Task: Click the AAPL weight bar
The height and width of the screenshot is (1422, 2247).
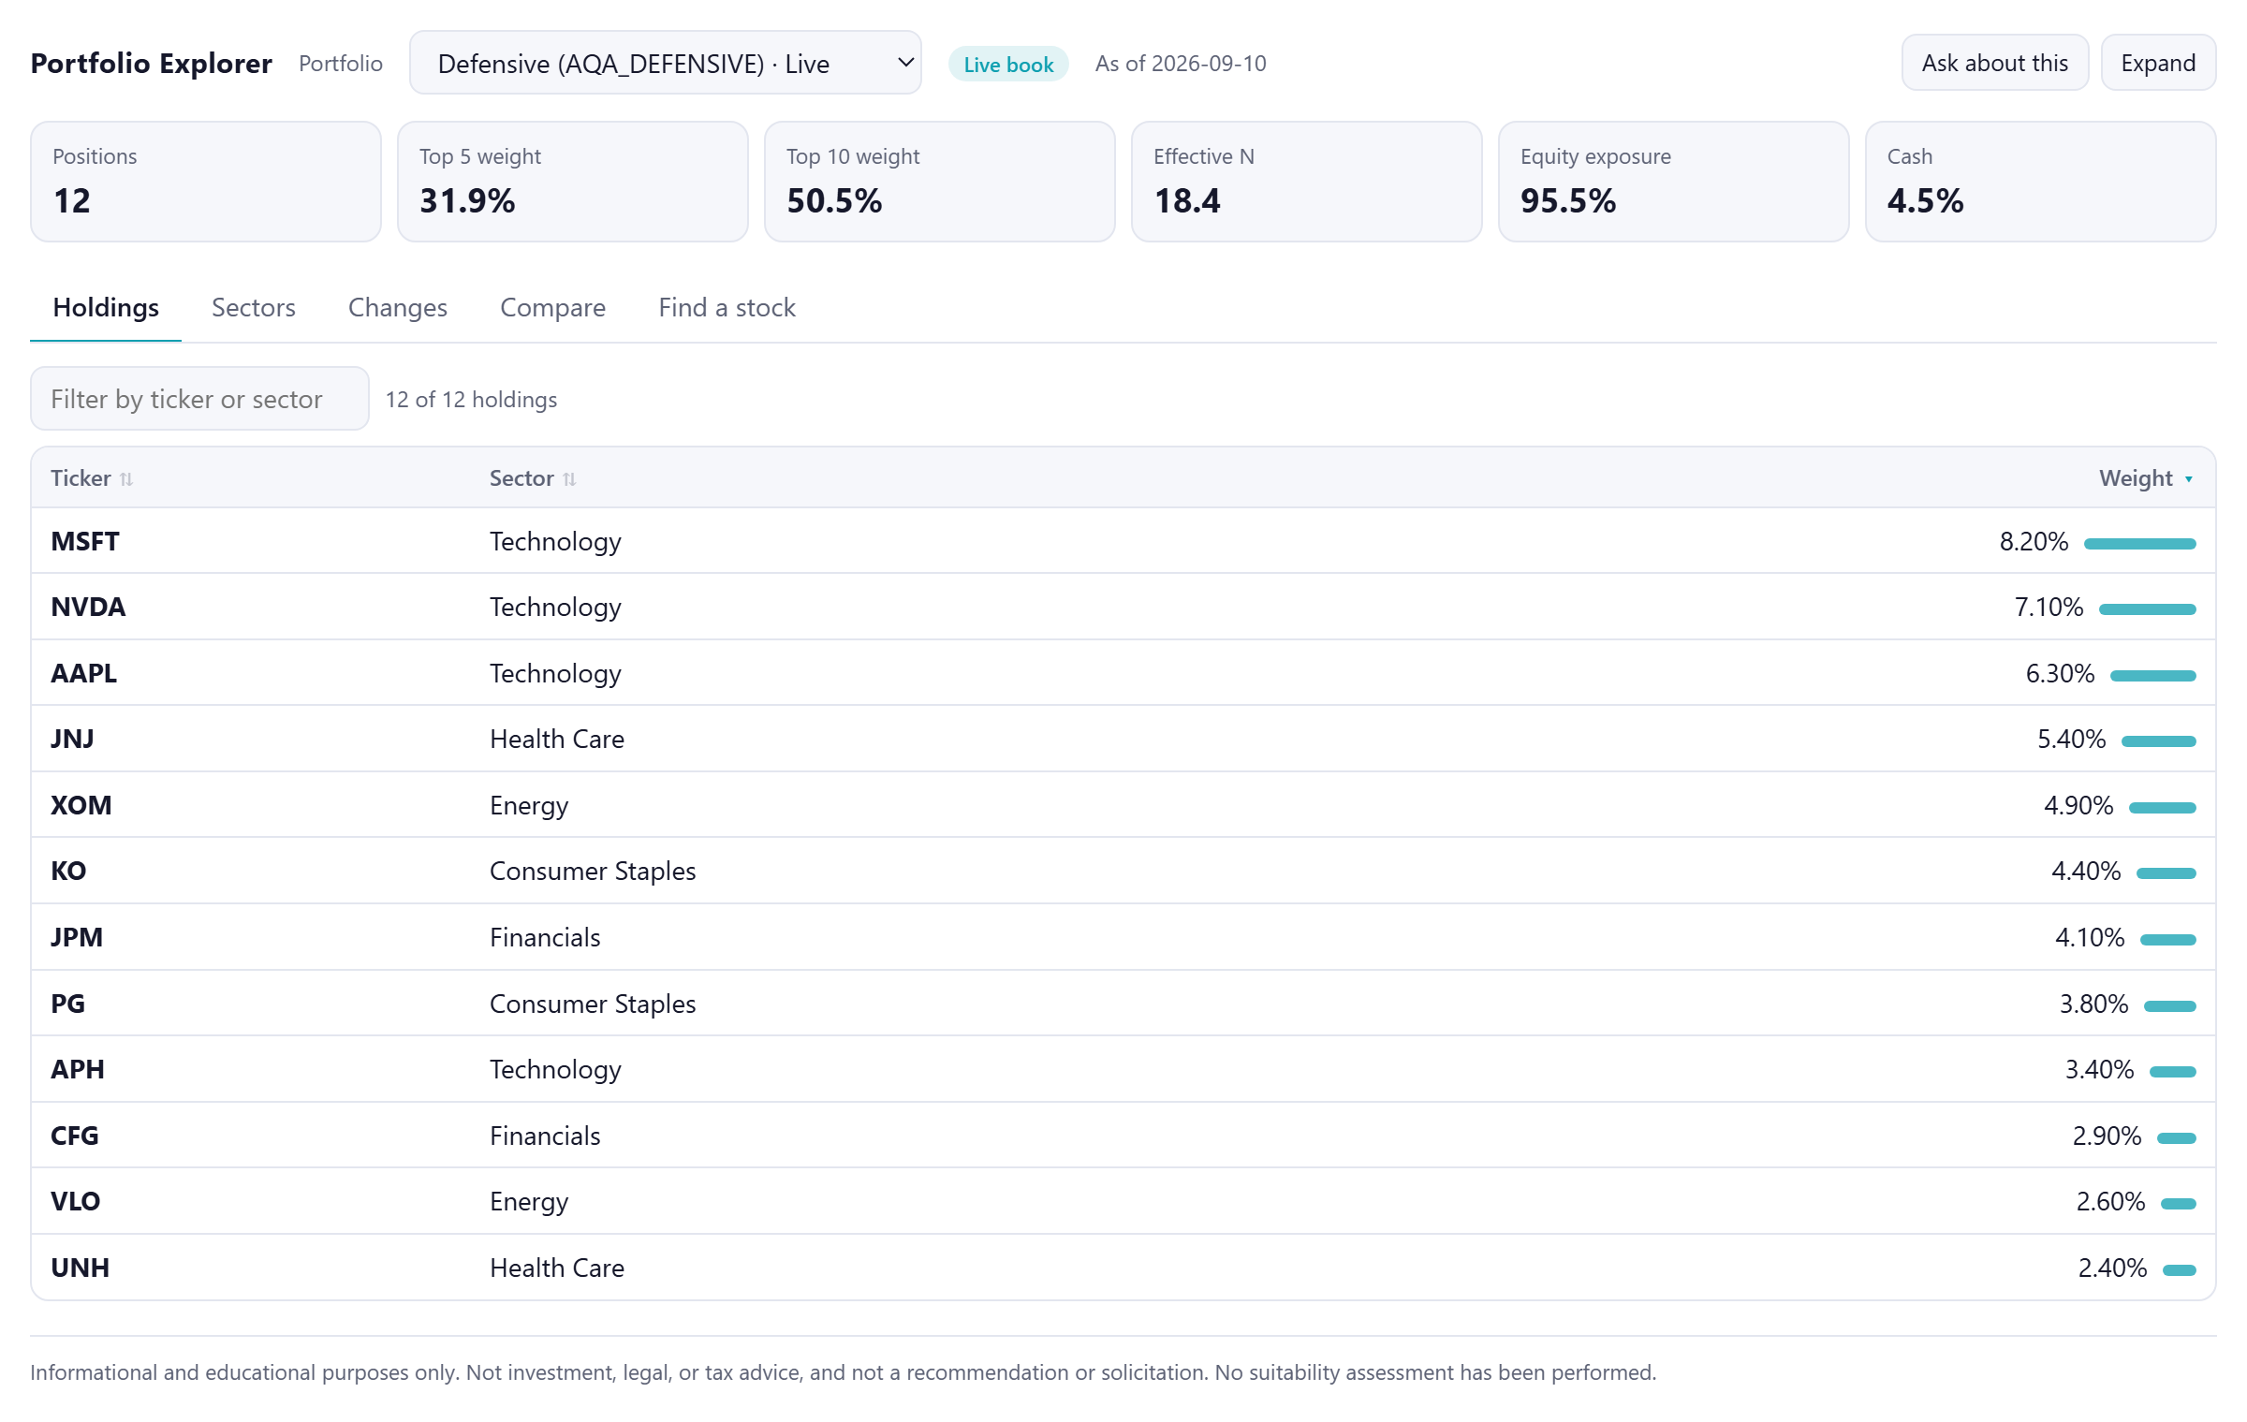Action: (x=2152, y=676)
